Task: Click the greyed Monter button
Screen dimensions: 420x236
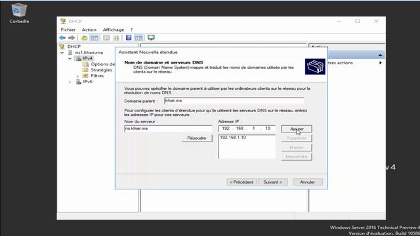Action: (297, 147)
